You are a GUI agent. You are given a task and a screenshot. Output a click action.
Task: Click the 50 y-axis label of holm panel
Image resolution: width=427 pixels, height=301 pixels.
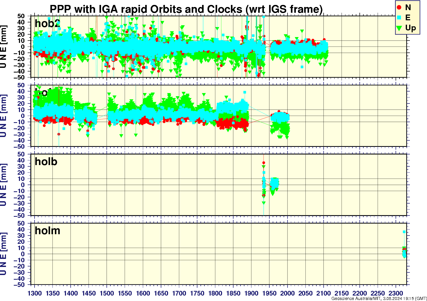coord(21,223)
